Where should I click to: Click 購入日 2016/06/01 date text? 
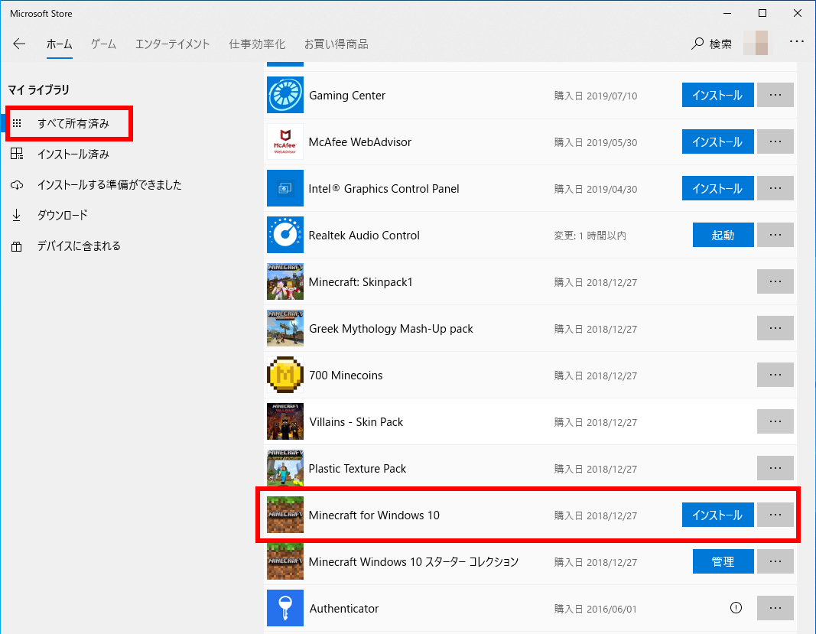595,609
